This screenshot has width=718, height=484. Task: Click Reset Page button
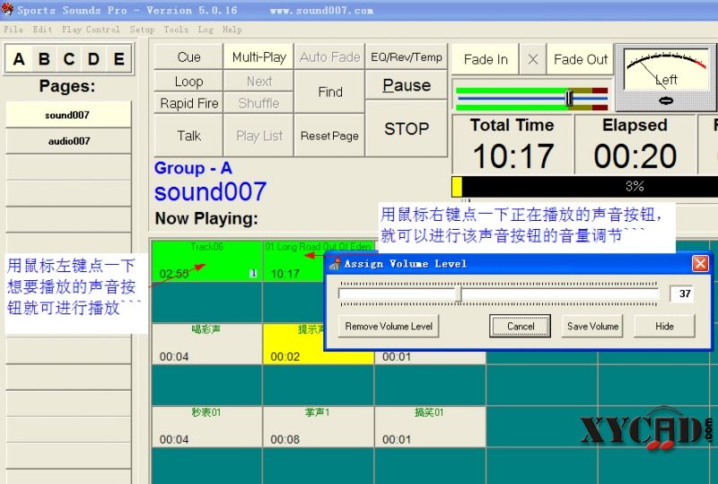pyautogui.click(x=329, y=136)
